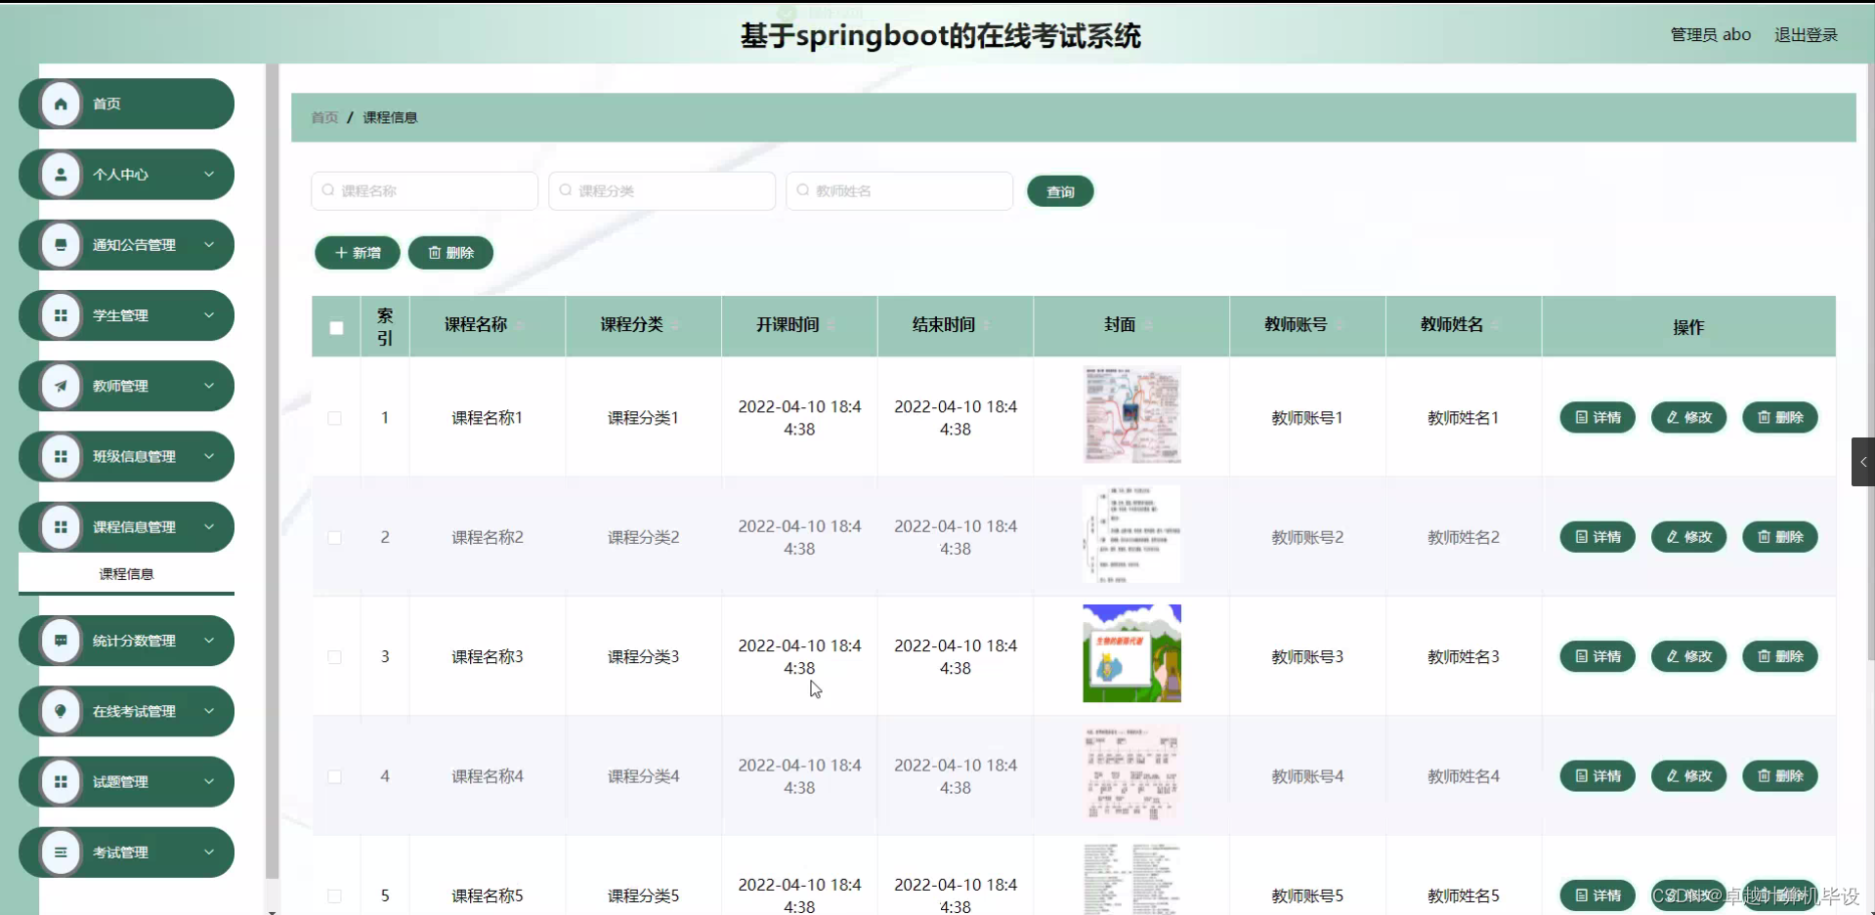Click the chat icon for 统计分数管理
Viewport: 1875px width, 915px height.
coord(61,641)
